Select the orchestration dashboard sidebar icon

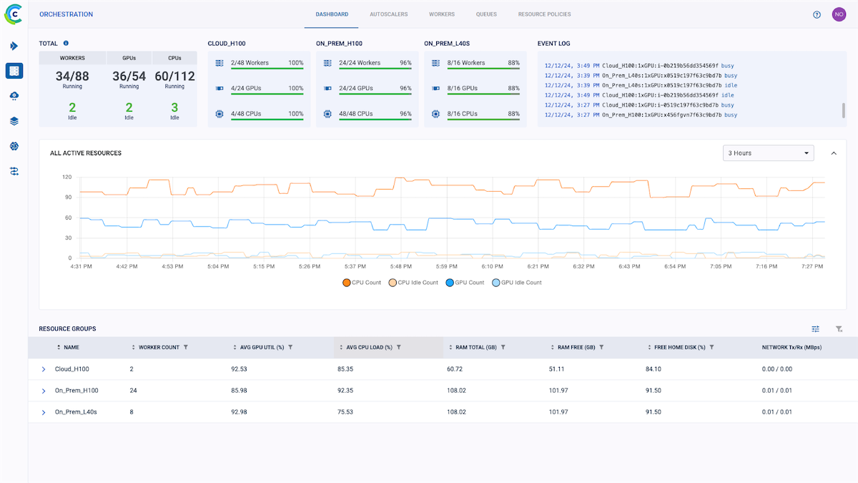[14, 71]
